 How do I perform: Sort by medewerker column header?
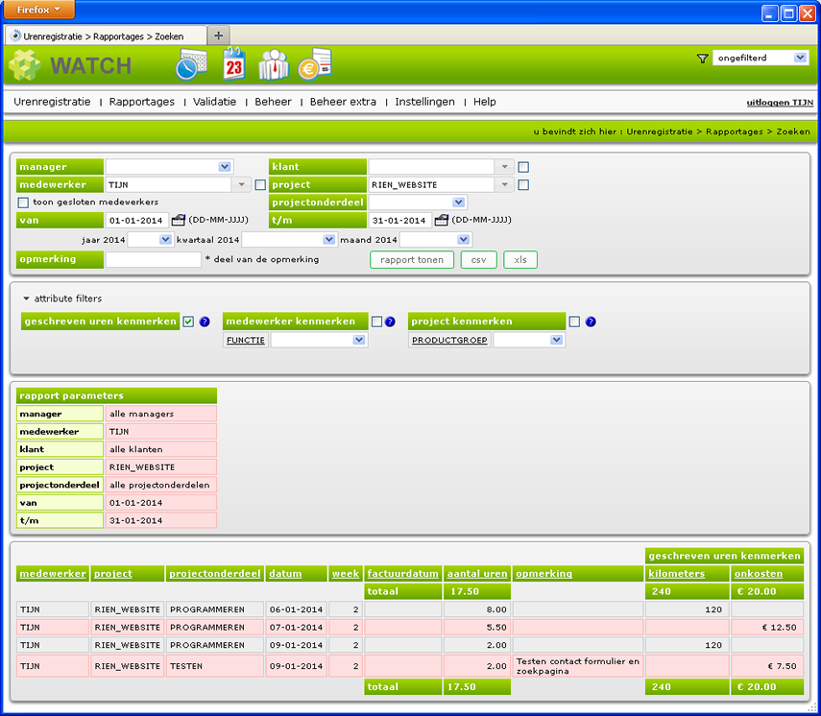pos(53,574)
